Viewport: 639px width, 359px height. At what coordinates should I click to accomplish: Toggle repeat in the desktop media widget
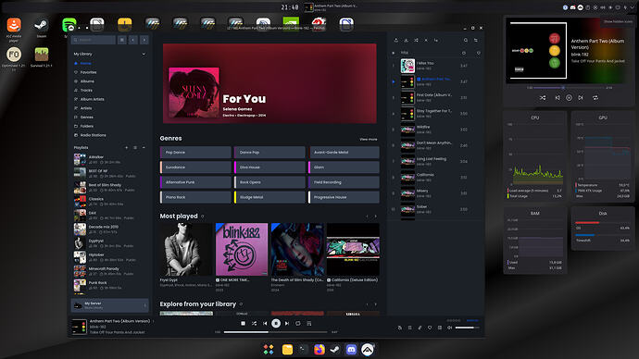[x=595, y=98]
